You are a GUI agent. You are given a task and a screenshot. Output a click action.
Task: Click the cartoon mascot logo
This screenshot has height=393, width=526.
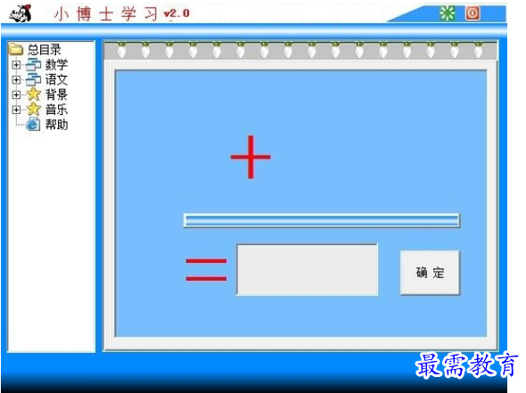point(21,13)
